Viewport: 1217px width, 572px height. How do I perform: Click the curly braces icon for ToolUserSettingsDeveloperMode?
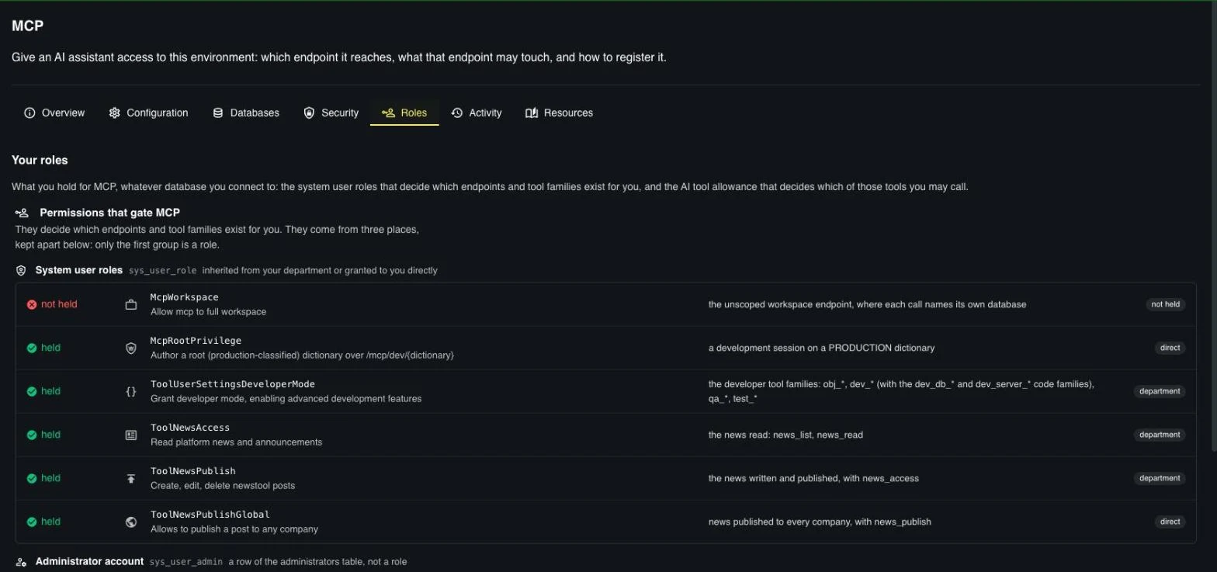click(x=131, y=392)
